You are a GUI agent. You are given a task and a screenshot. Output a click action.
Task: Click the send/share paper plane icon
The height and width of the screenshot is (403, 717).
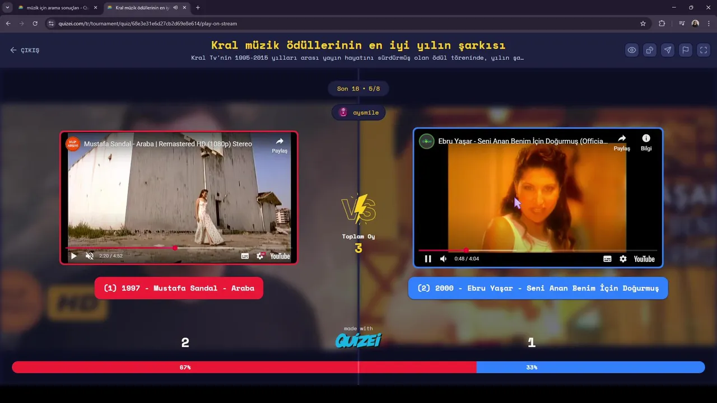668,50
